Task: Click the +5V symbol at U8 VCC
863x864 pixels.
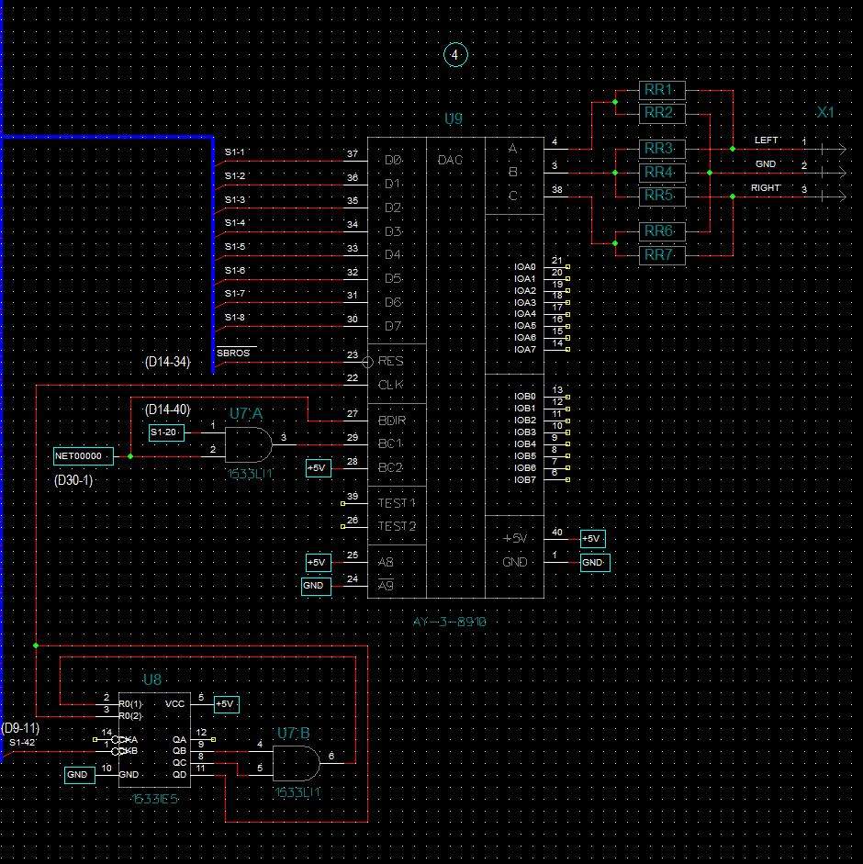Action: coord(226,704)
